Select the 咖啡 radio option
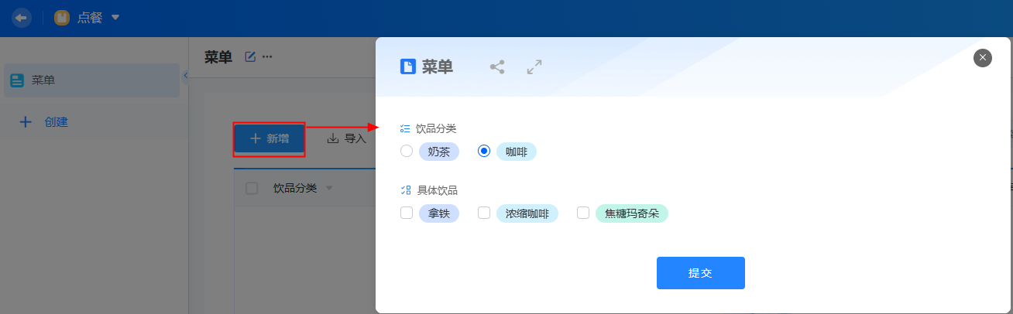The image size is (1013, 314). coord(484,152)
